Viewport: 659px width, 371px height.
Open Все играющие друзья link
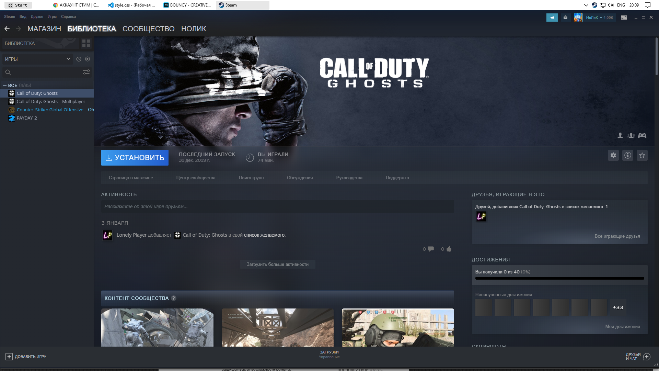(x=617, y=236)
